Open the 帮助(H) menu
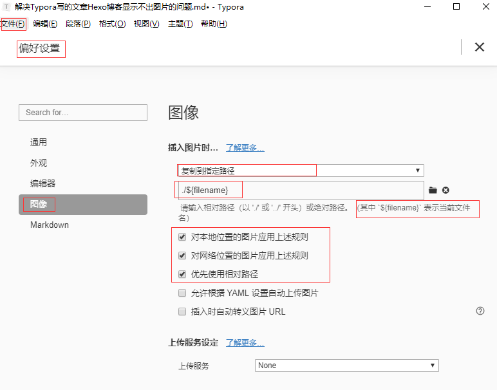The width and height of the screenshot is (497, 390). point(214,24)
